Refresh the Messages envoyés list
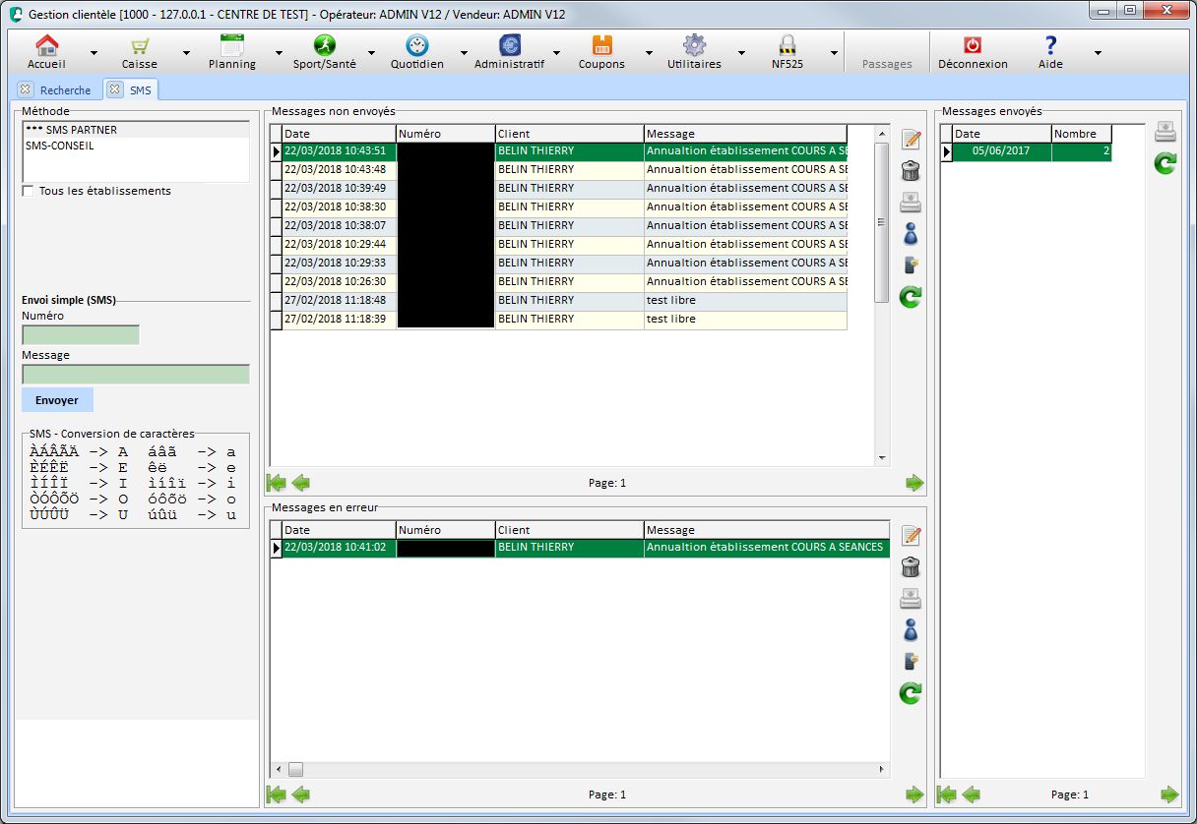The image size is (1197, 824). [1165, 164]
